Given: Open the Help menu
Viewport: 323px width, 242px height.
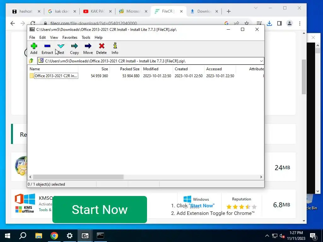Looking at the screenshot, I should 98,37.
